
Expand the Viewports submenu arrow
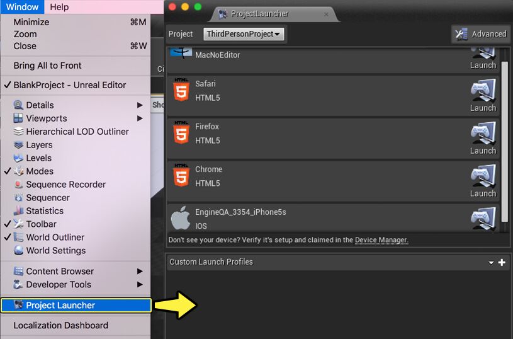140,118
